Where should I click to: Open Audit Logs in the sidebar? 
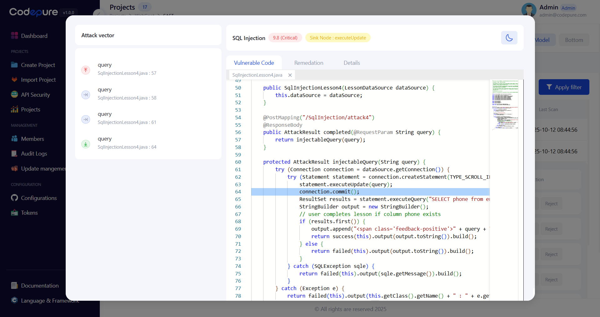(x=34, y=154)
